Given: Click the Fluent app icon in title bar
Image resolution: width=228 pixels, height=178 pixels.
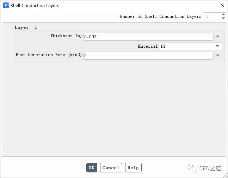Looking at the screenshot, I should [x=6, y=6].
